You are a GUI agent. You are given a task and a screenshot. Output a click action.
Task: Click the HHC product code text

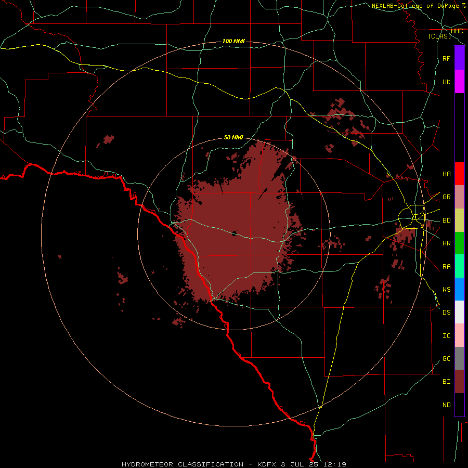tap(457, 31)
